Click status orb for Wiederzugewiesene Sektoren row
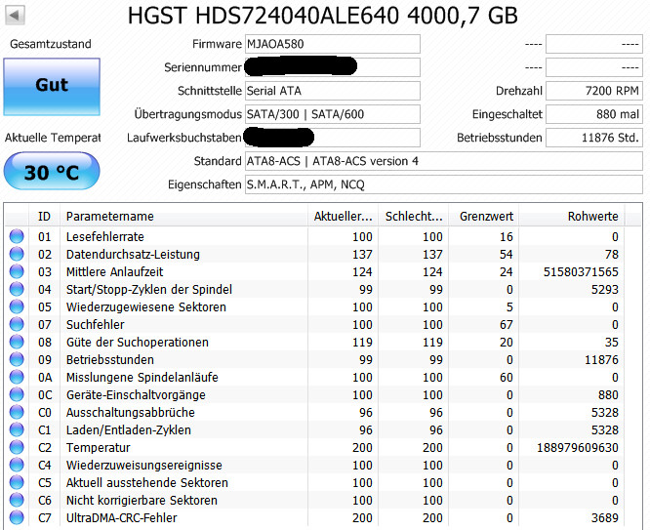650x530 pixels. [17, 306]
